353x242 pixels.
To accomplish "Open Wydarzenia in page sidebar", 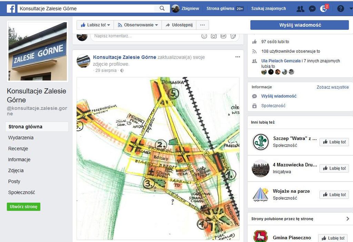I will 21,138.
